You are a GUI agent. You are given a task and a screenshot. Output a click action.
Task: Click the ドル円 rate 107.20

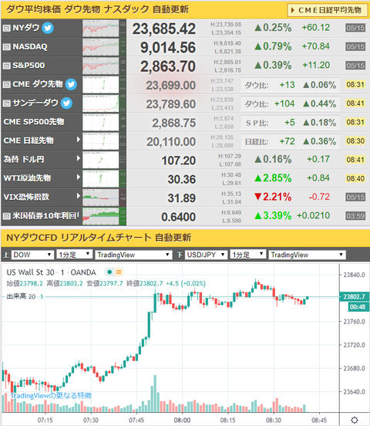[x=178, y=161]
